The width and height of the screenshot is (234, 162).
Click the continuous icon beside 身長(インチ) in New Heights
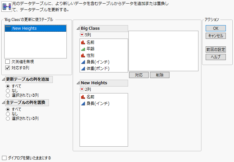pyautogui.click(x=83, y=104)
